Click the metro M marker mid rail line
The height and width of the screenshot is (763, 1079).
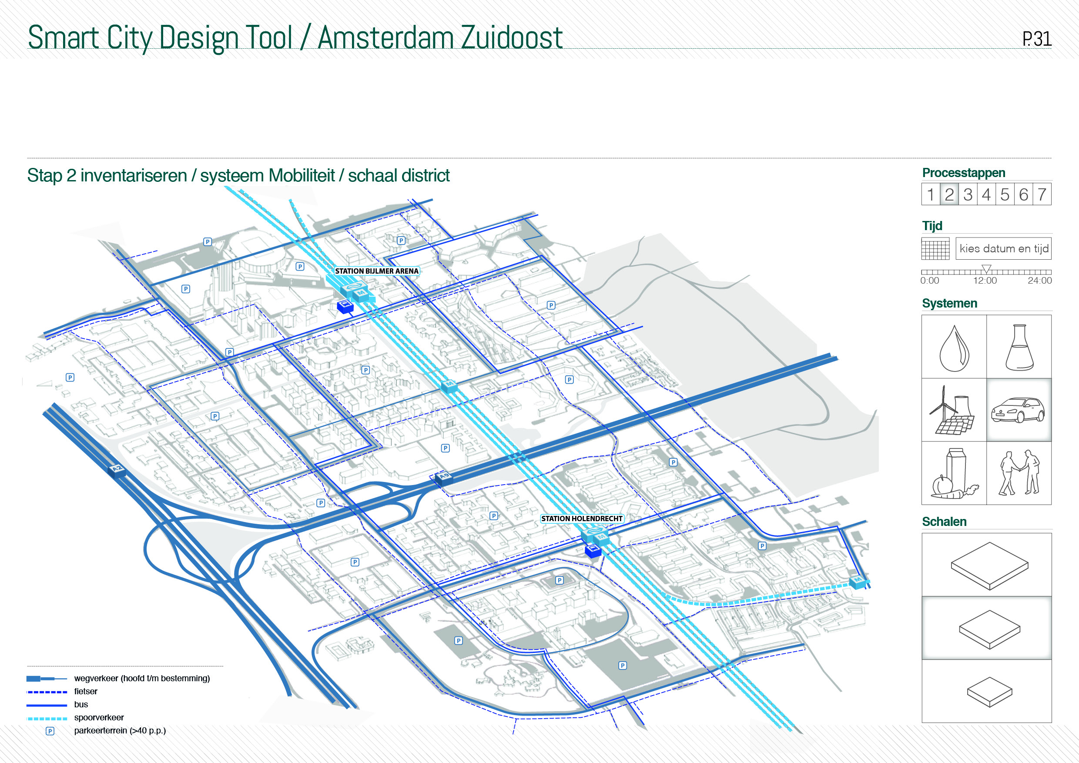tap(449, 386)
